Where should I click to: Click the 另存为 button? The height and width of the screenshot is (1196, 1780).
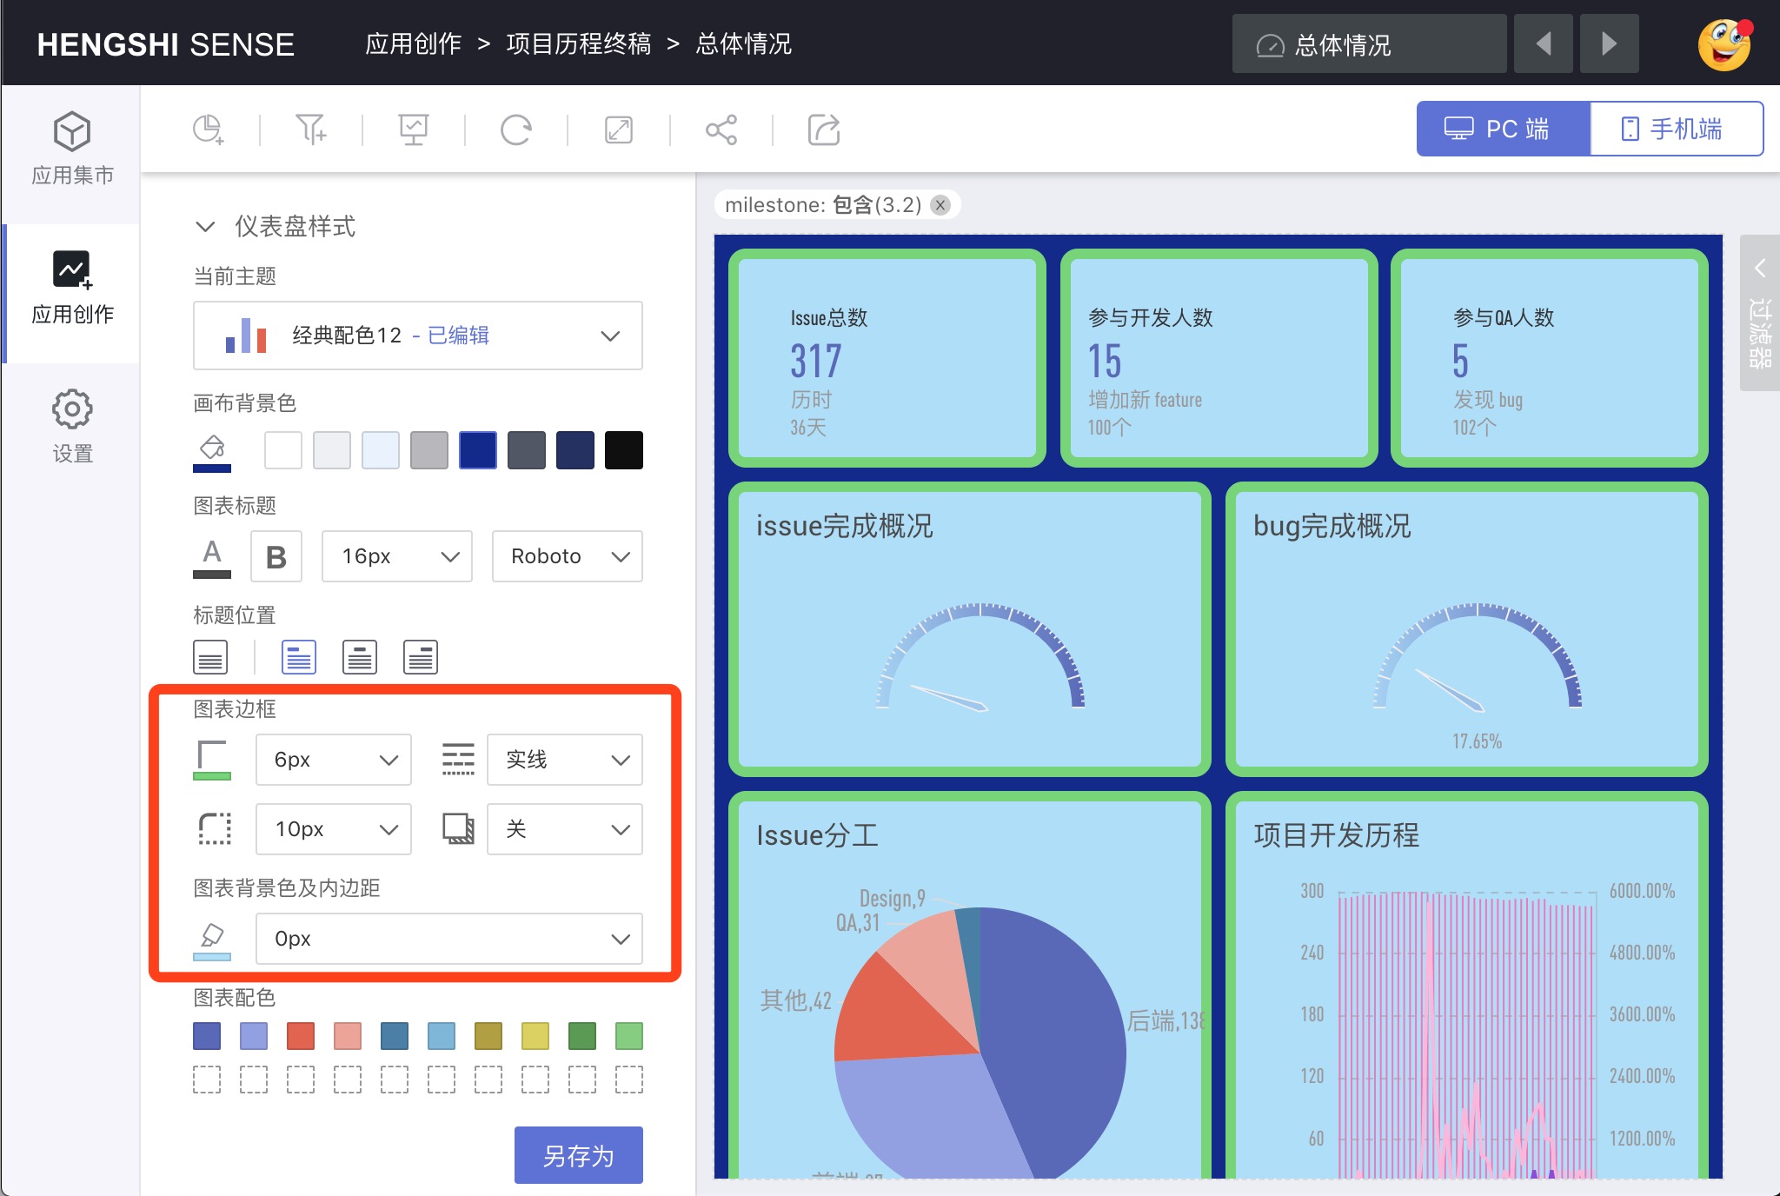(579, 1155)
